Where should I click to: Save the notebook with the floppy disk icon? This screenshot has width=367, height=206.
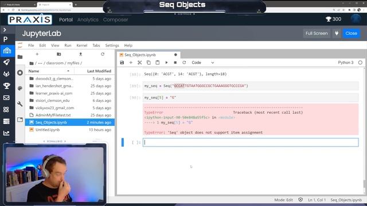click(x=122, y=62)
